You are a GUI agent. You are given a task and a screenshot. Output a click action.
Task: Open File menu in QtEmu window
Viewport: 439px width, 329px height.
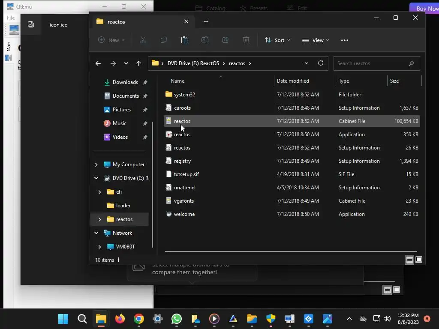(11, 18)
